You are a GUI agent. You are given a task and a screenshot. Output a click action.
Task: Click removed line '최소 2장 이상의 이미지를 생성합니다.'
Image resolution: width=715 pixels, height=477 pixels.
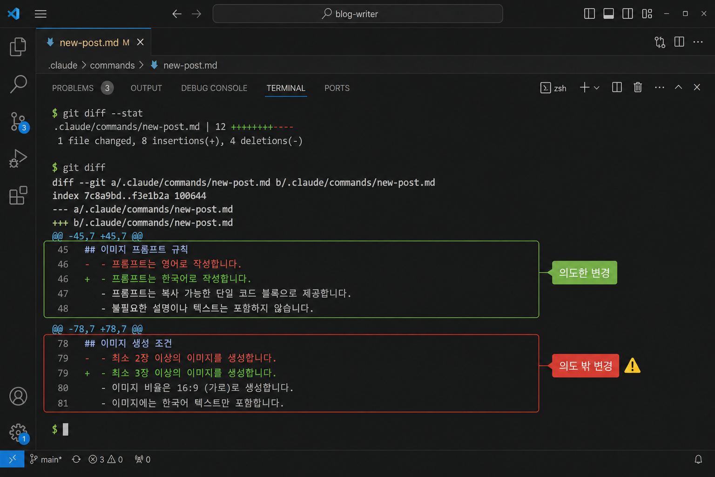194,358
